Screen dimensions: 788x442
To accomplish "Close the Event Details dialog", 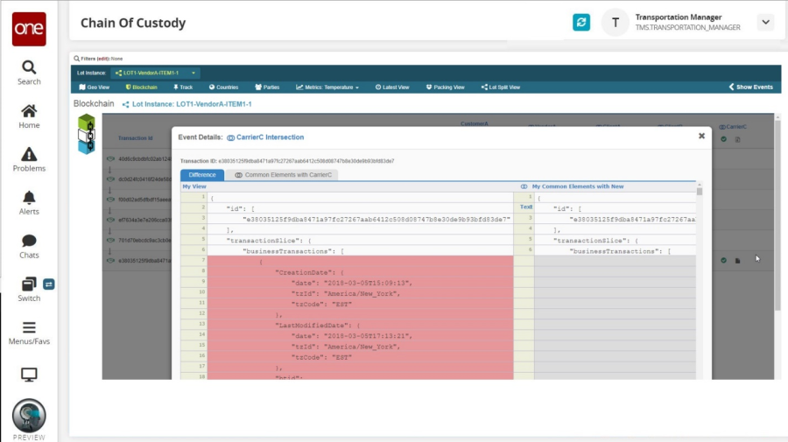I will [x=701, y=136].
